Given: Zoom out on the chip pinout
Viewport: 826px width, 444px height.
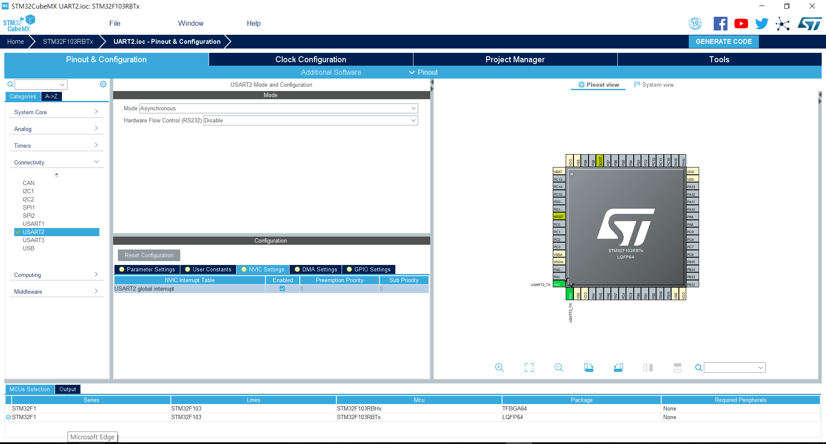Looking at the screenshot, I should click(559, 368).
